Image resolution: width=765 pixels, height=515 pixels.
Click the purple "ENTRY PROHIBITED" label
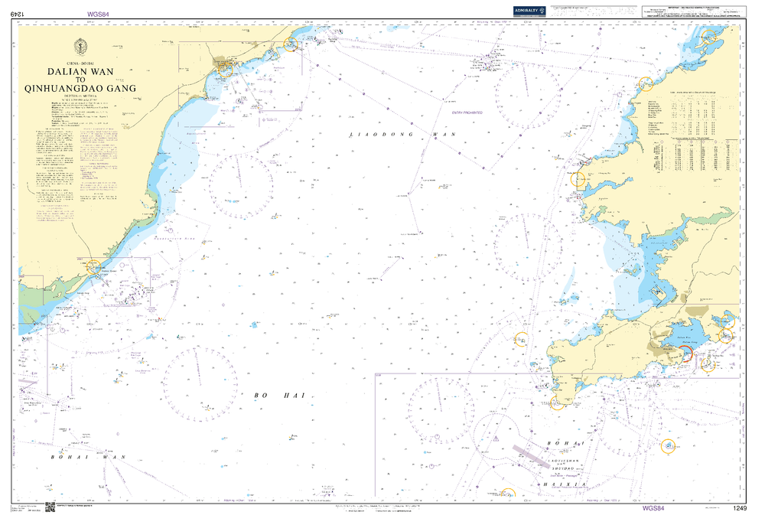tap(467, 112)
